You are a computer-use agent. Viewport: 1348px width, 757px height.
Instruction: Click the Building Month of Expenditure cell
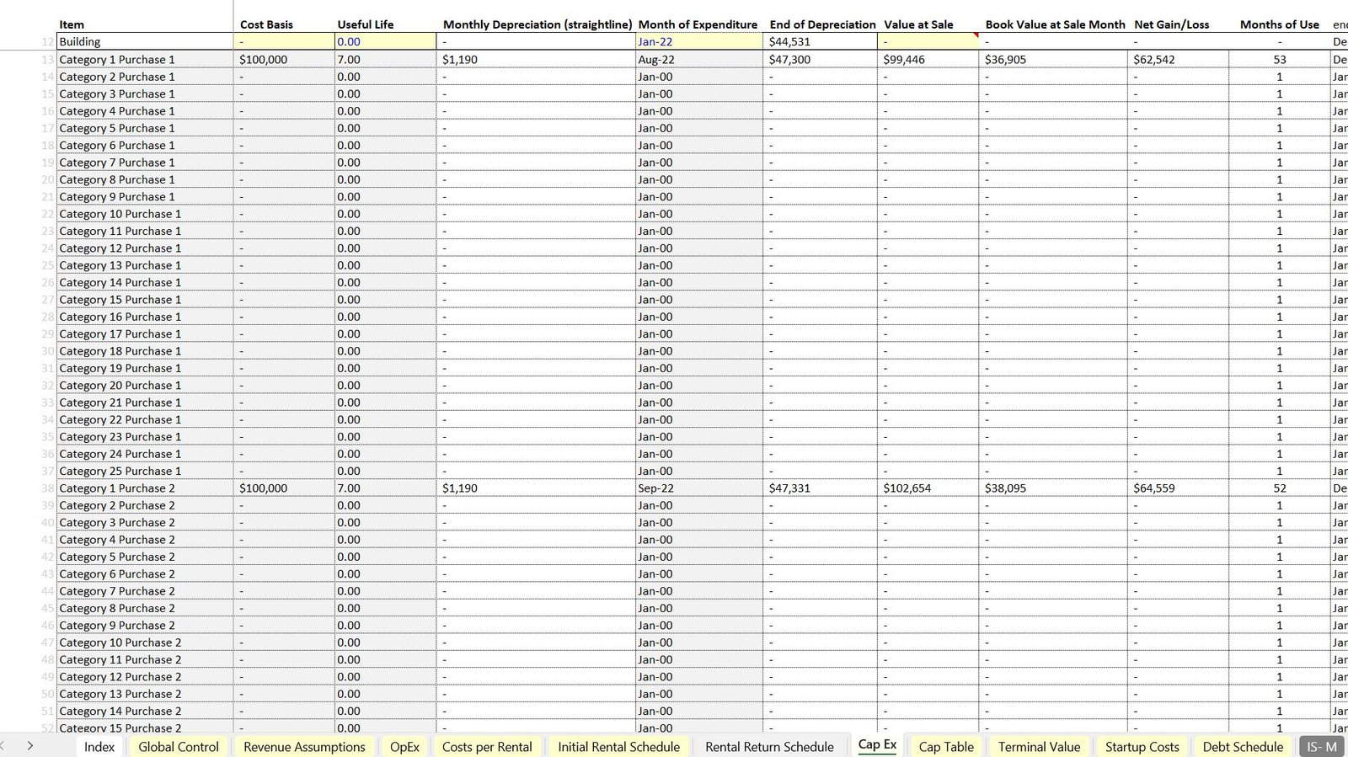click(698, 41)
